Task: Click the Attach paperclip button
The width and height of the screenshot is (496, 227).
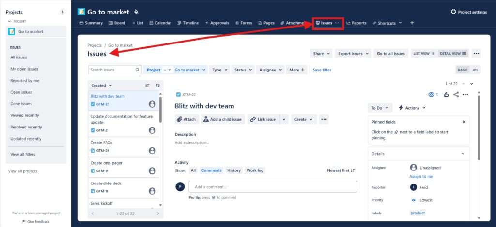Action: tap(186, 119)
